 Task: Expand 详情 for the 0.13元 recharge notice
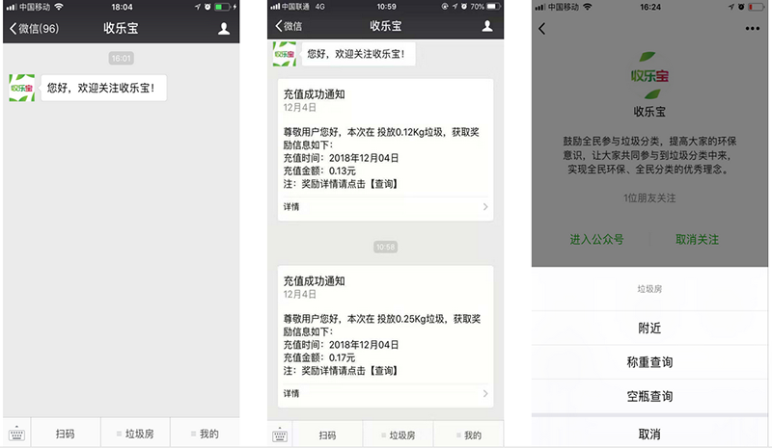point(386,206)
